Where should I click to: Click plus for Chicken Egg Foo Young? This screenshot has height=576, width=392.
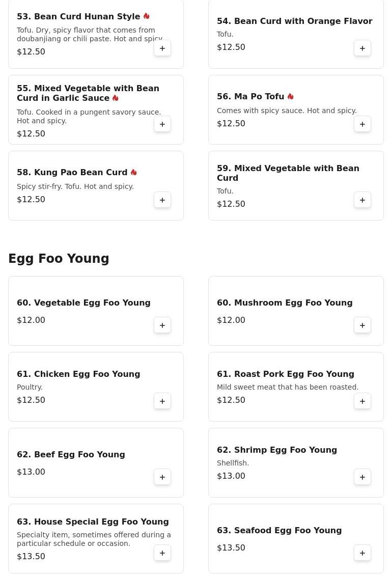[x=162, y=401]
